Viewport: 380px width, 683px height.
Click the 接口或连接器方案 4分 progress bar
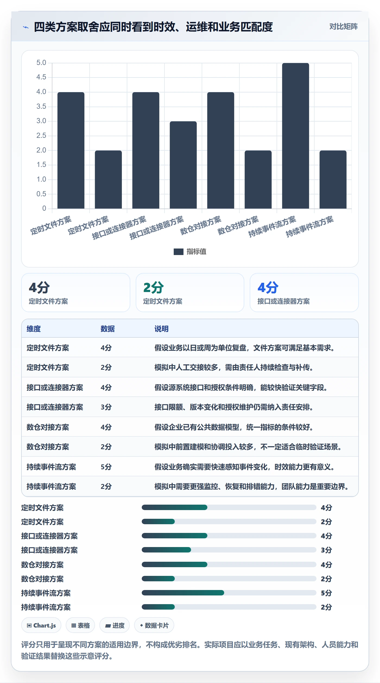tap(229, 536)
